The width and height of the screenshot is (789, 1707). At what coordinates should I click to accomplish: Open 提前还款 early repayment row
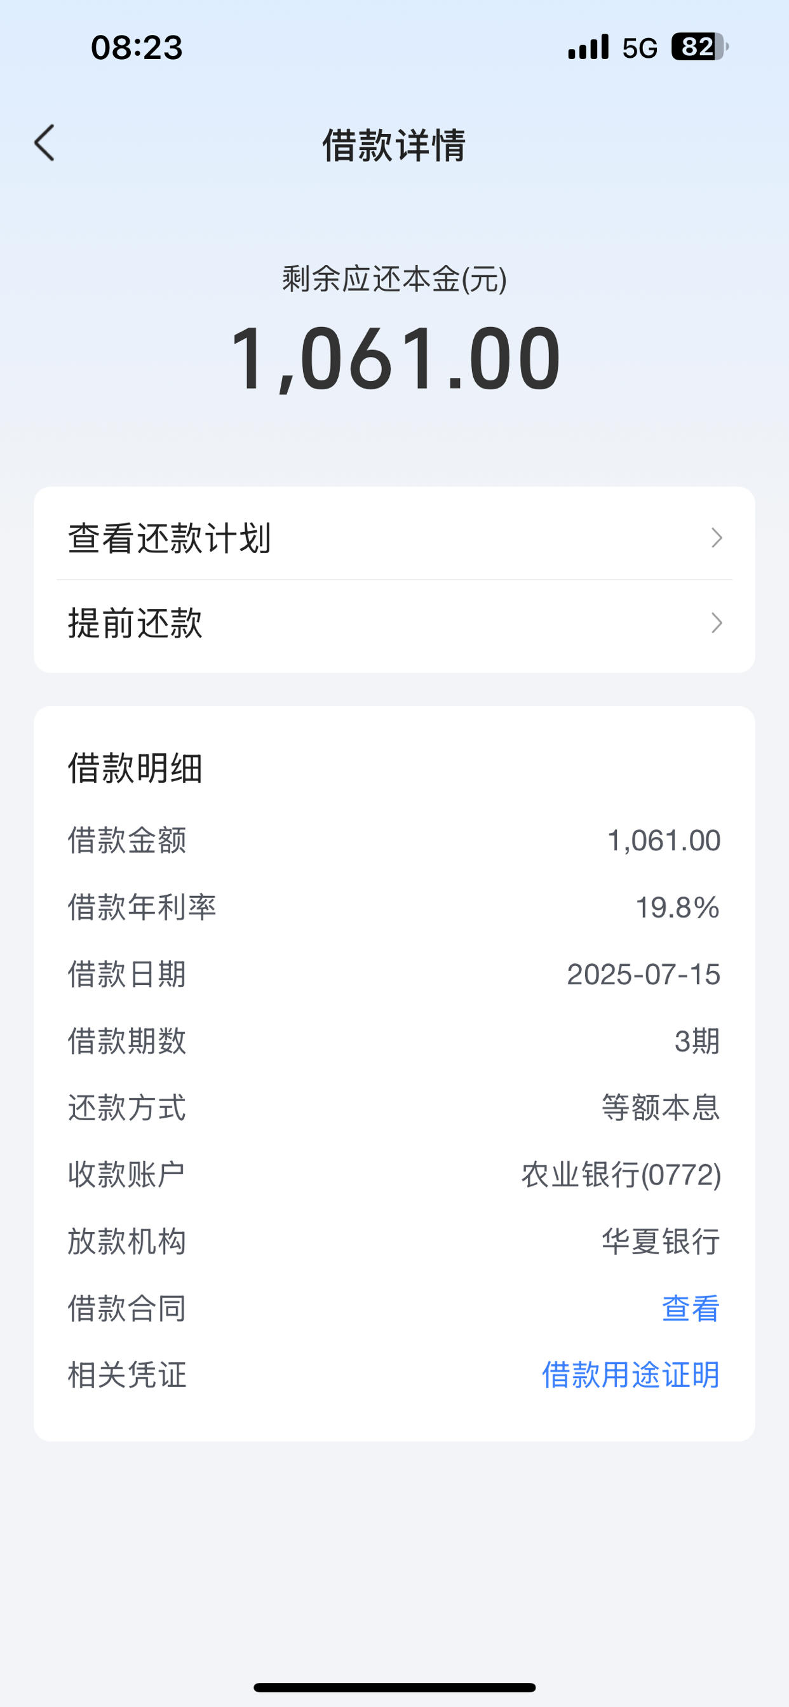click(394, 624)
